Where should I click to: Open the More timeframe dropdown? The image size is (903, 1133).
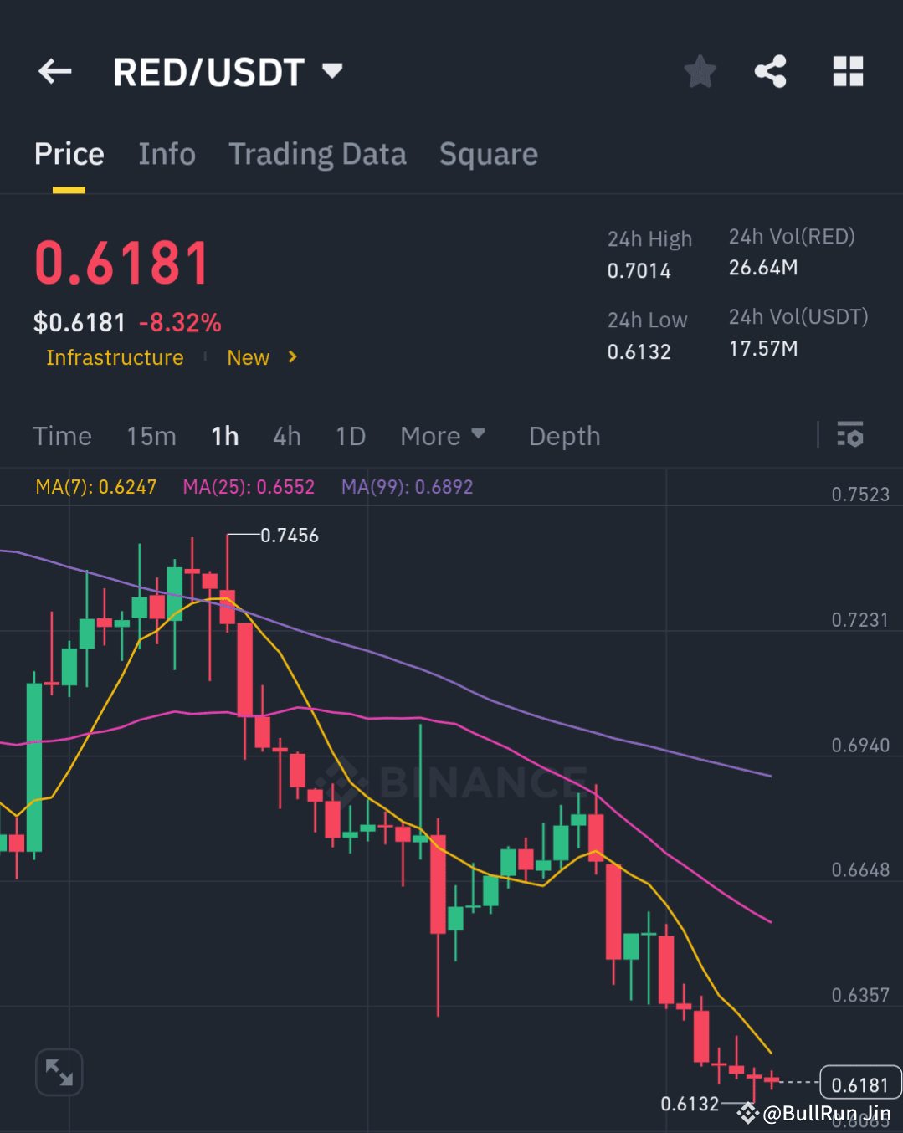(443, 435)
